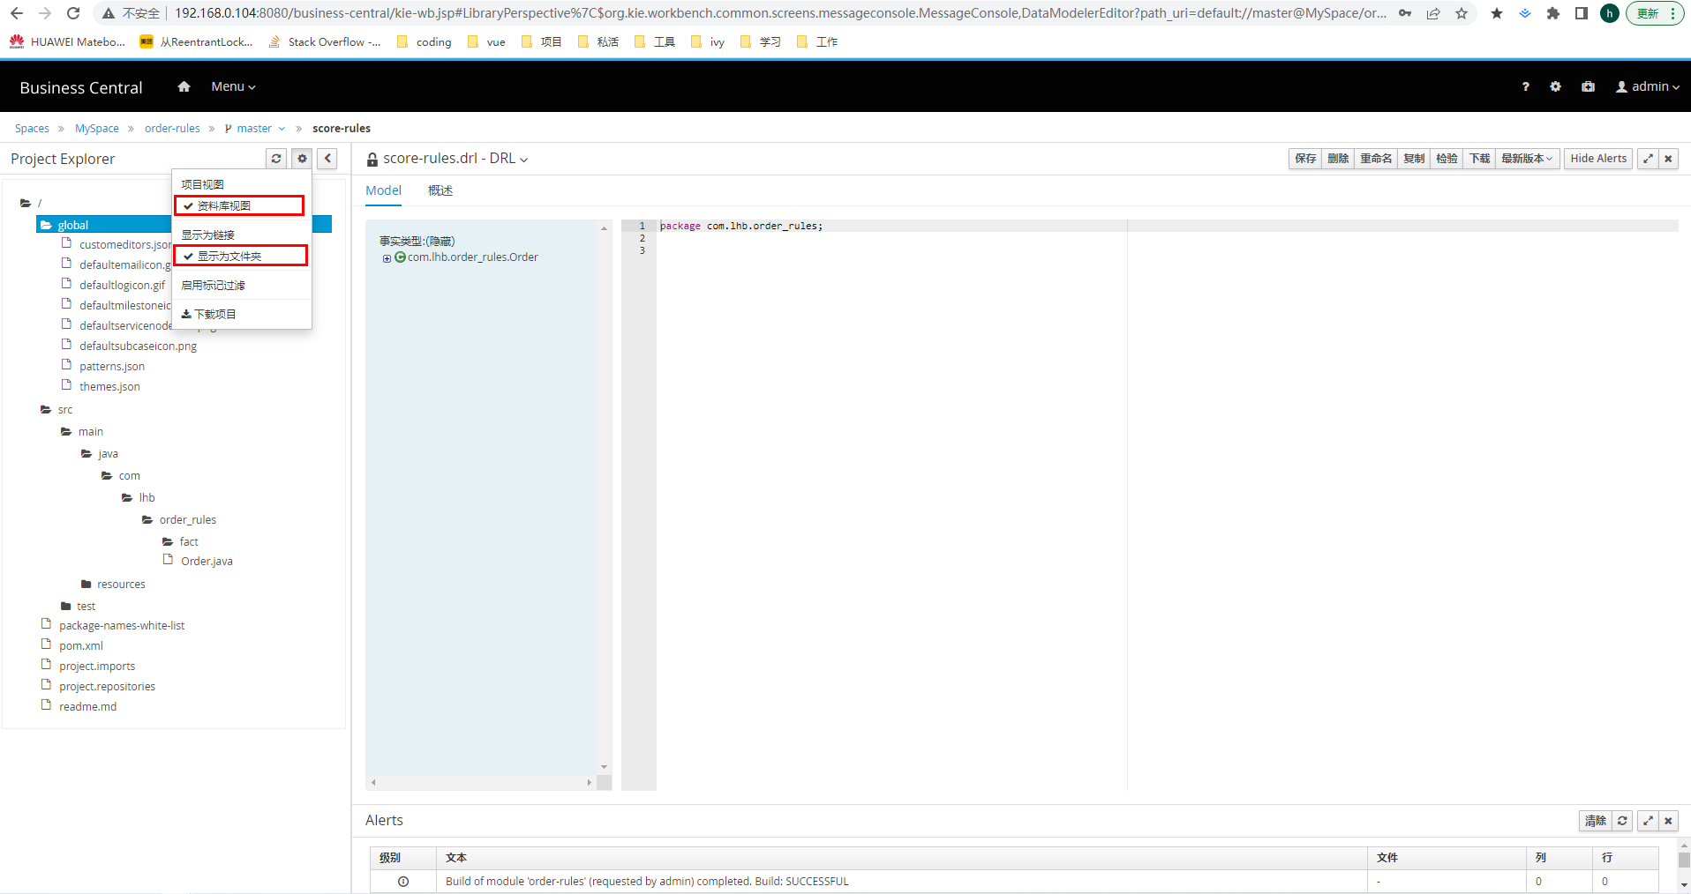Click the 保存 save button
Viewport: 1691px width, 894px height.
click(x=1305, y=159)
